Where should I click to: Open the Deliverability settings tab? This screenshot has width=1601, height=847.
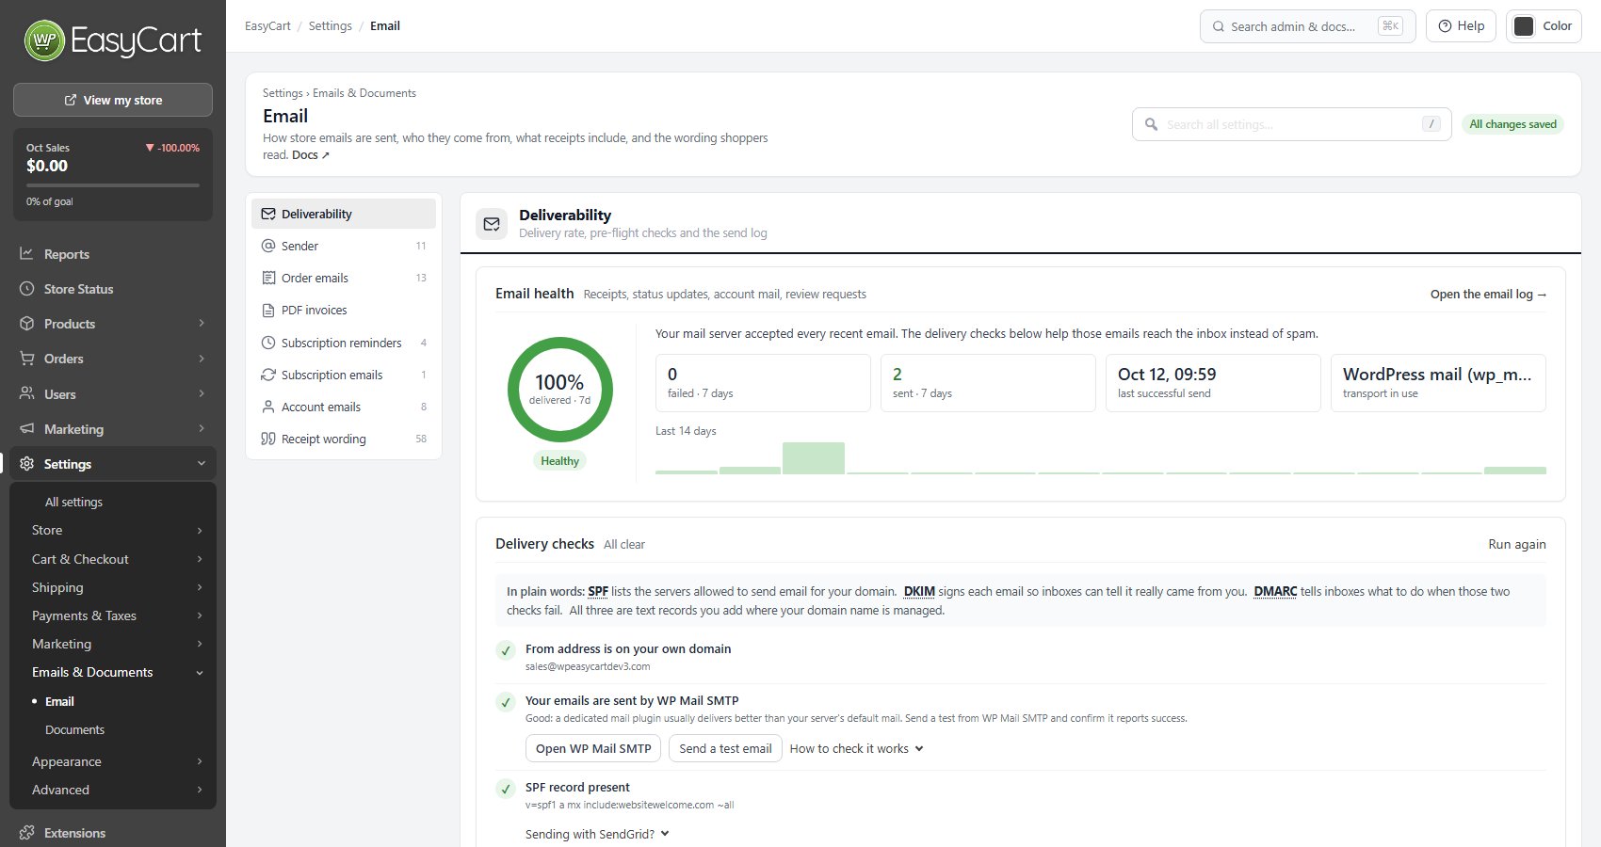pos(344,214)
